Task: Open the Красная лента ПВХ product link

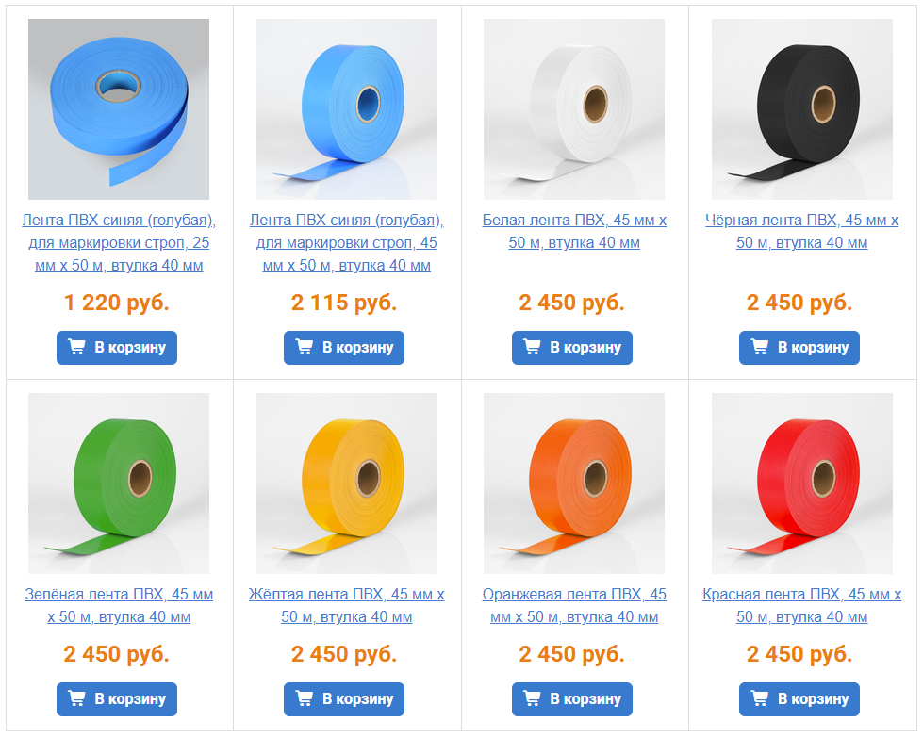Action: coord(801,606)
